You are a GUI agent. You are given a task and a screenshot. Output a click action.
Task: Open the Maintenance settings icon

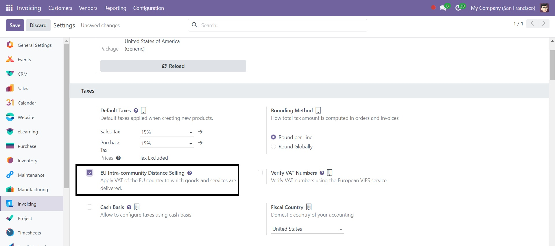[10, 175]
